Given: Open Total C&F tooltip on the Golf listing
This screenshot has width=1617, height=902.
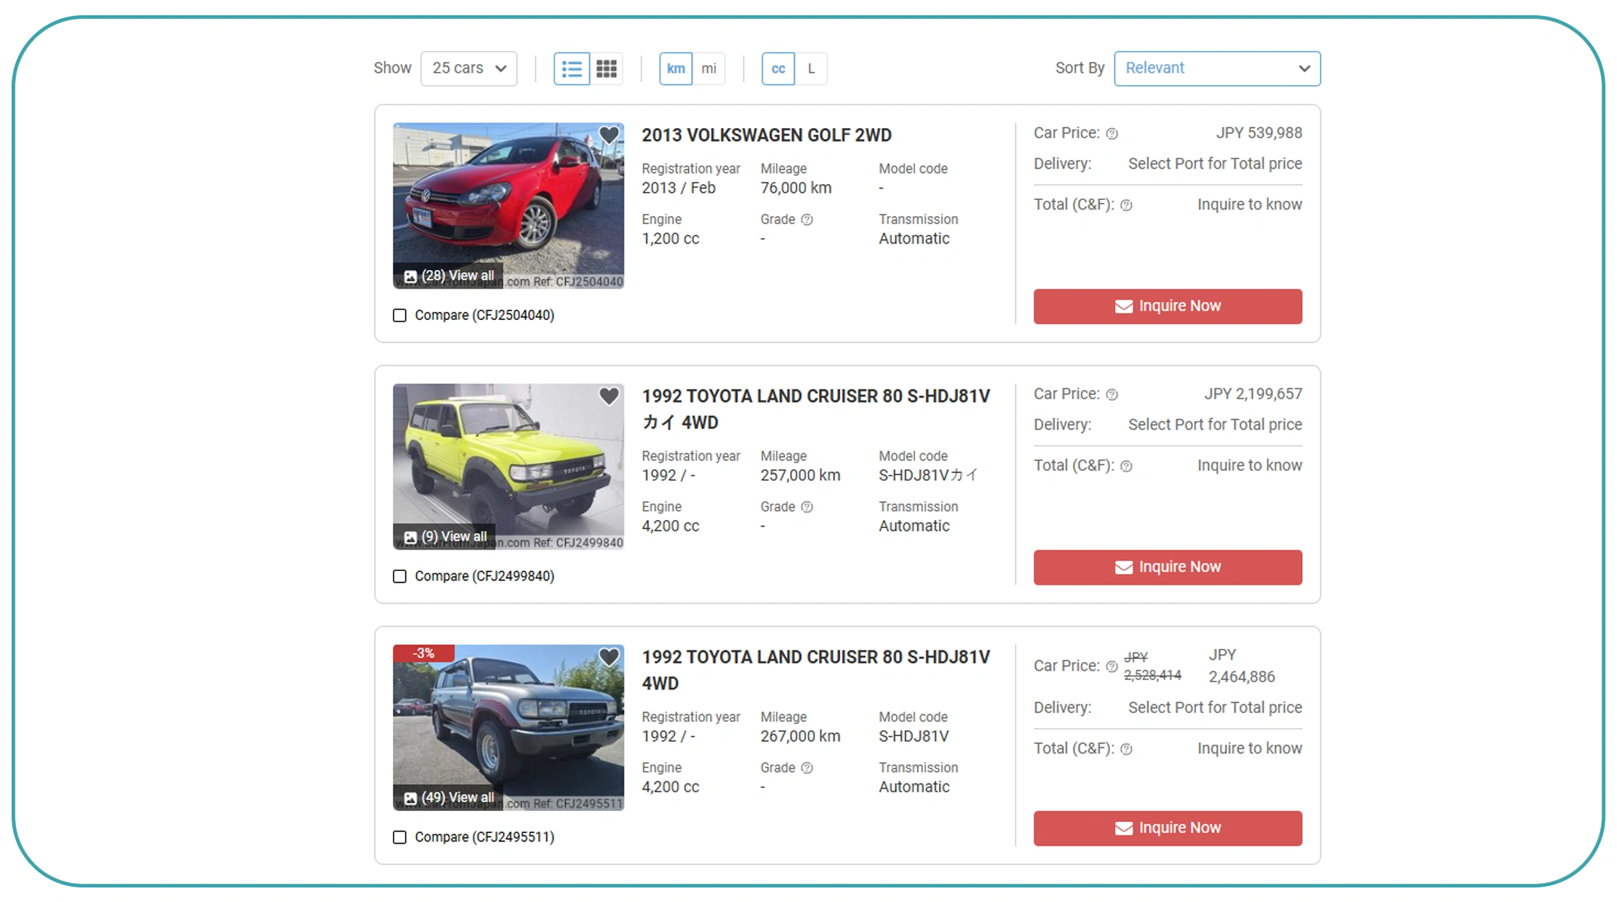Looking at the screenshot, I should pyautogui.click(x=1125, y=204).
